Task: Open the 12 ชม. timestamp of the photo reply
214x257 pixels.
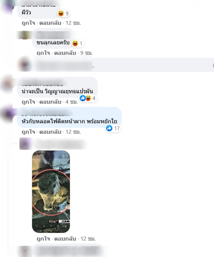Action: (88, 239)
